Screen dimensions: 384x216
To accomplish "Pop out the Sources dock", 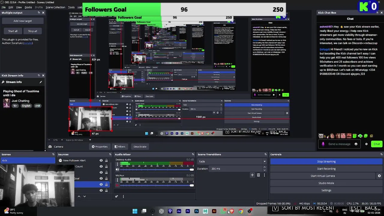I will [110, 154].
